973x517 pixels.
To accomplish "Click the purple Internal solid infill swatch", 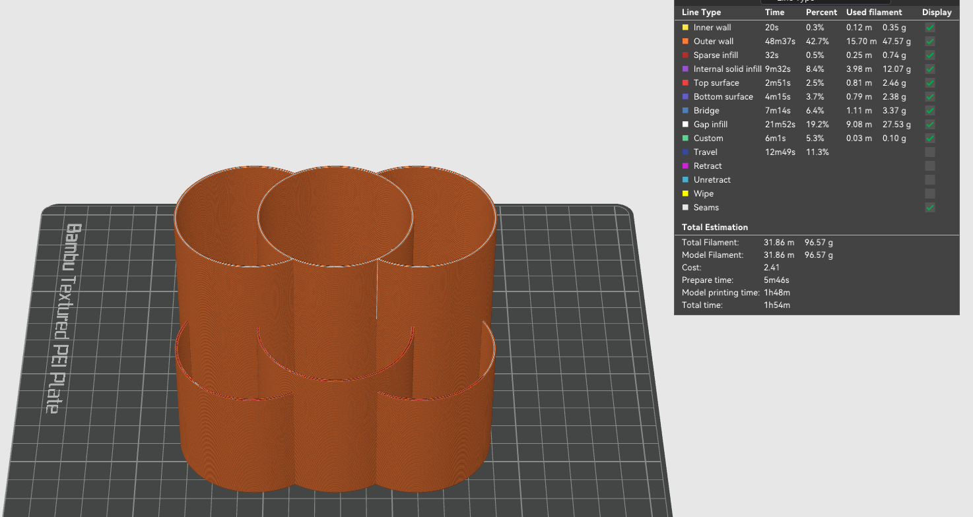I will click(685, 69).
